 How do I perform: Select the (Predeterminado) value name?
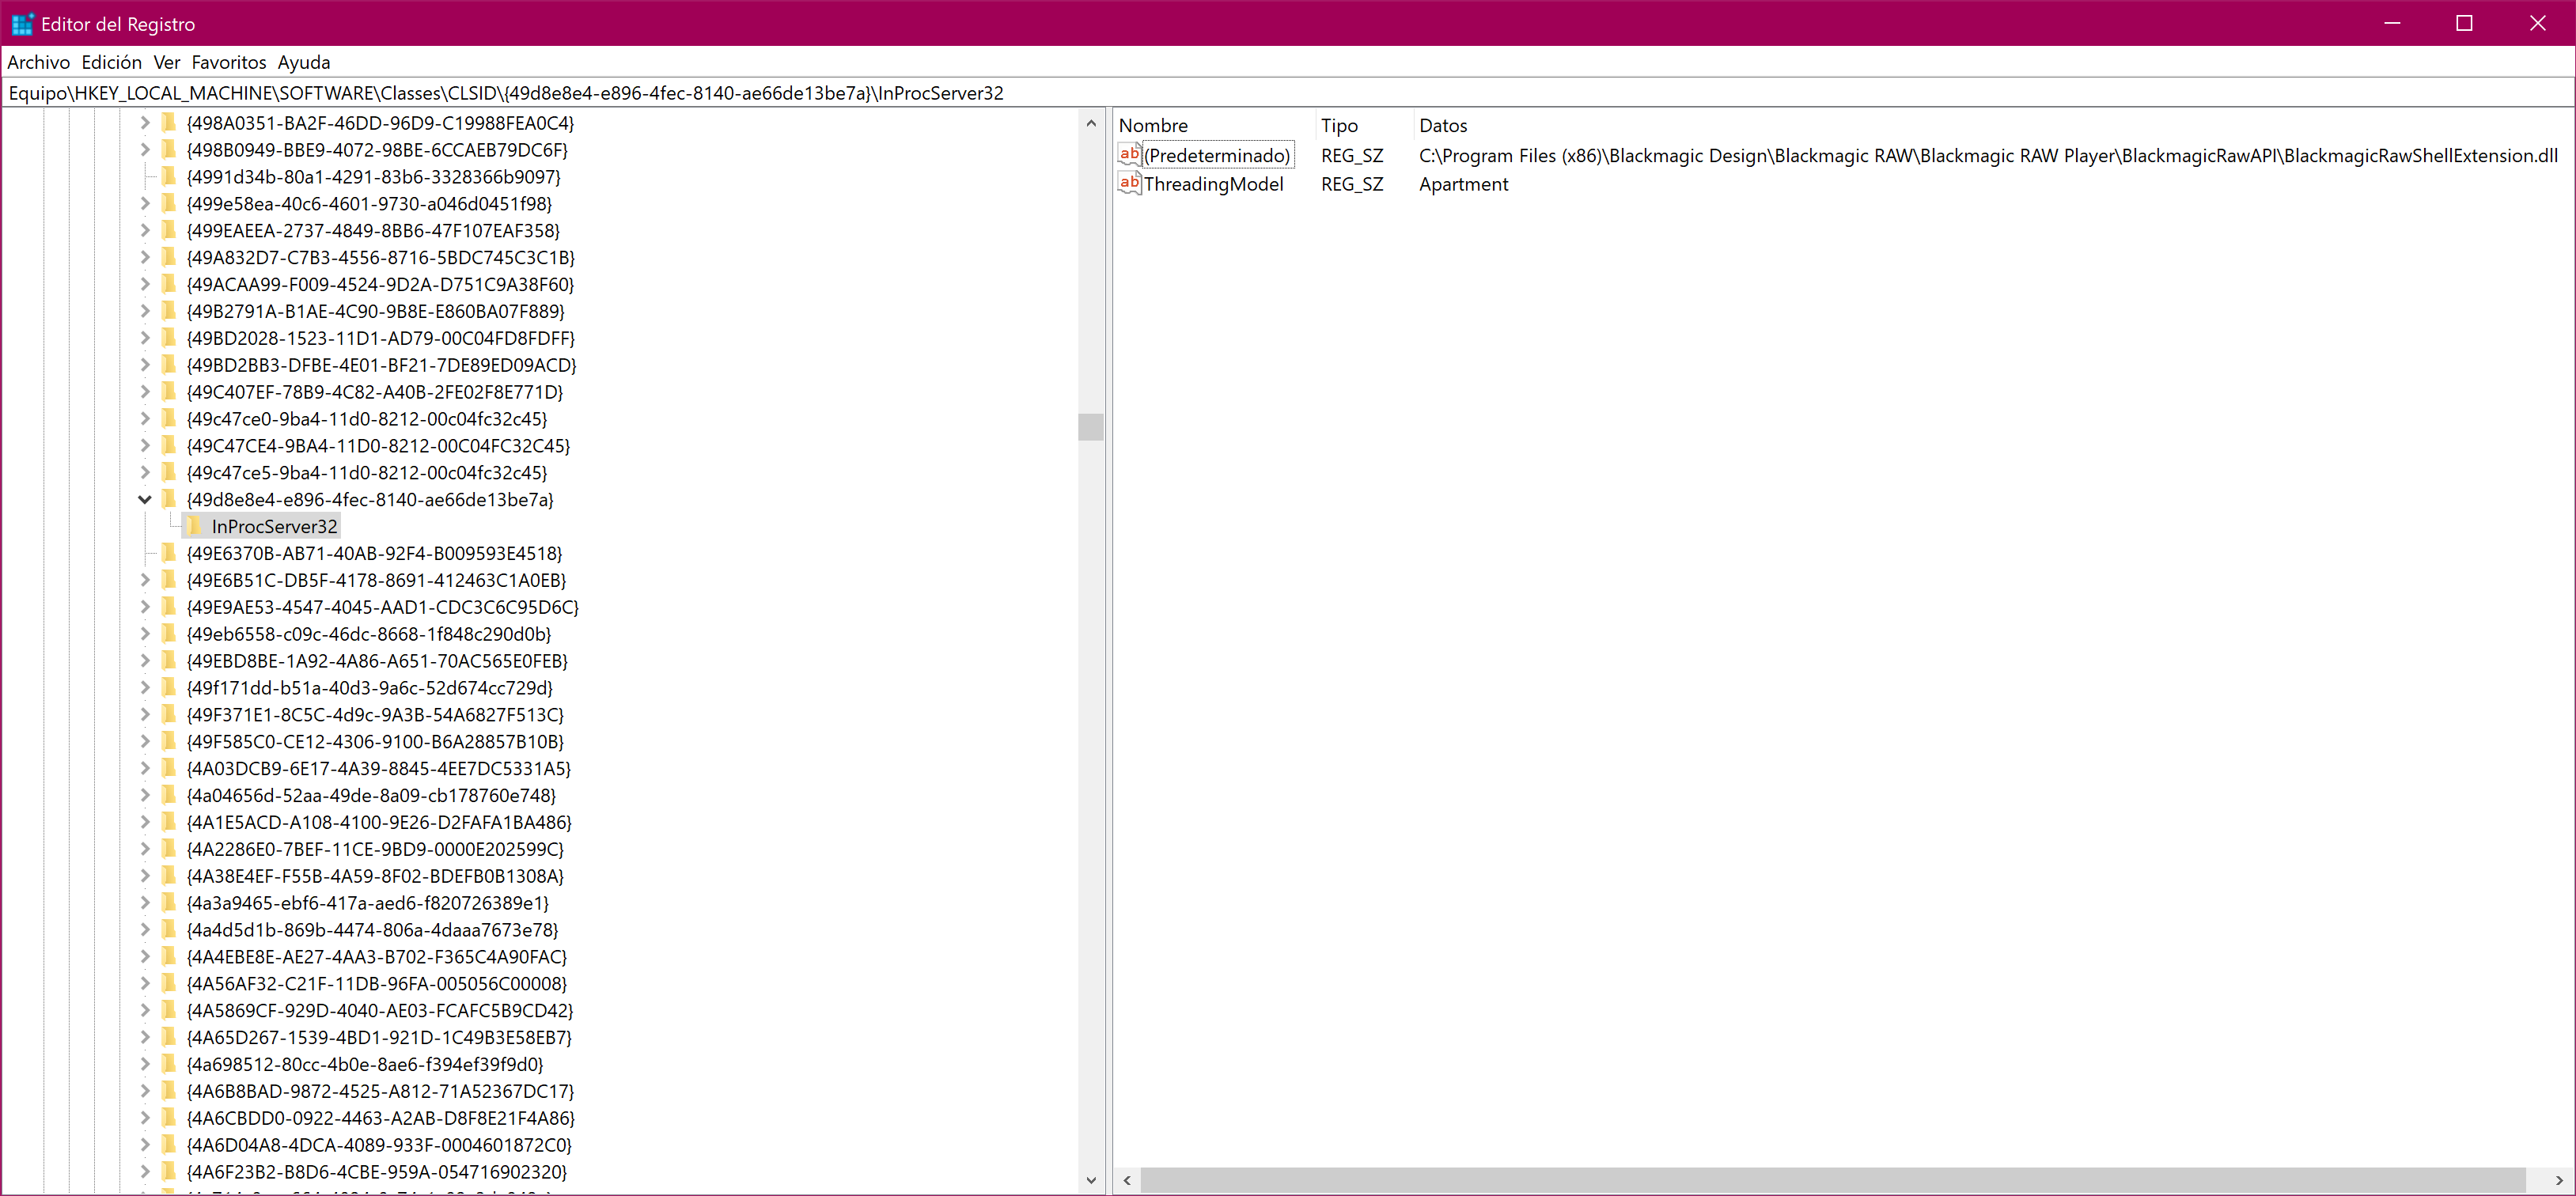pyautogui.click(x=1217, y=155)
